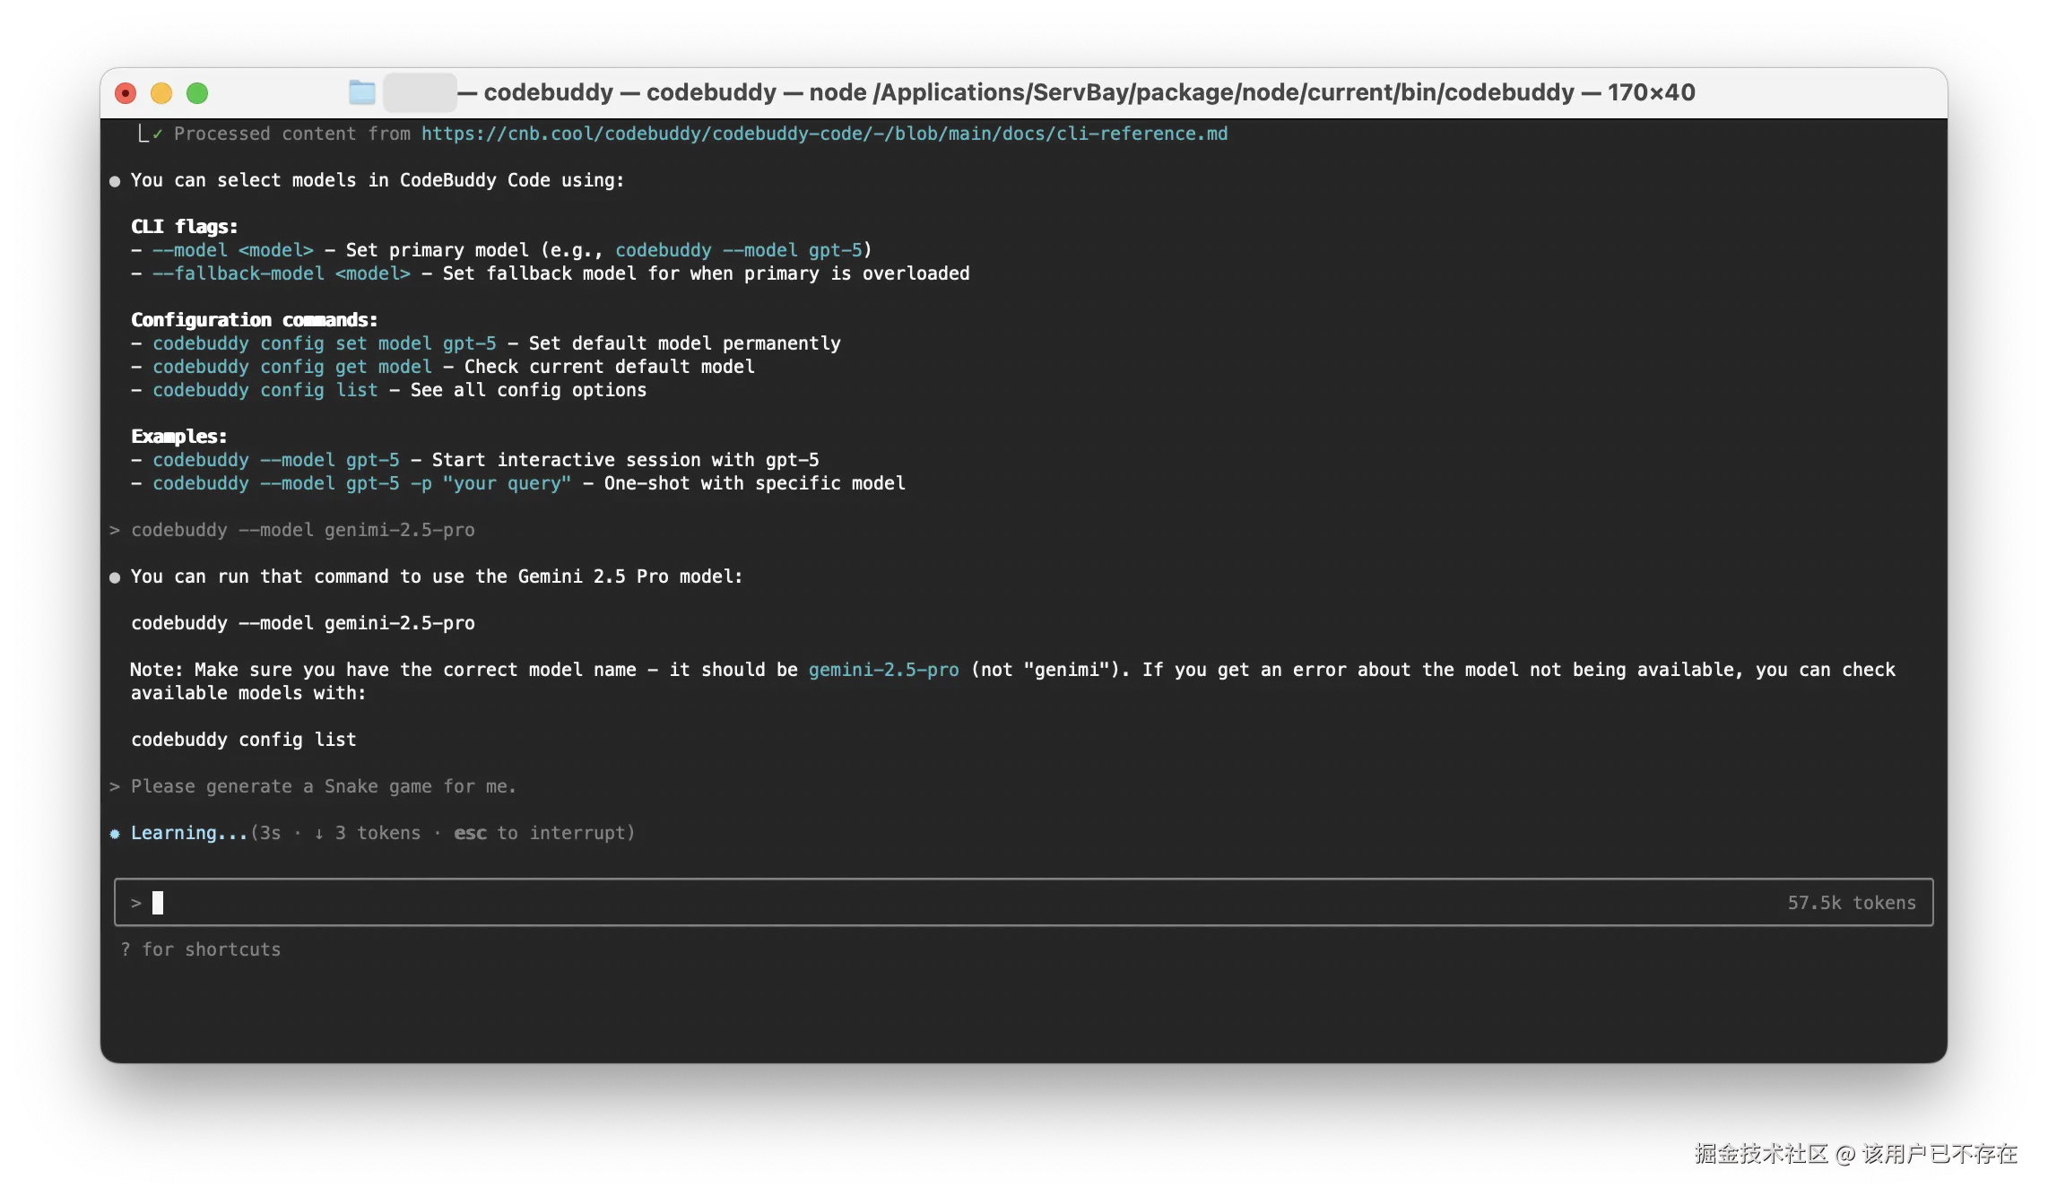Click the green zoom window button

(197, 93)
